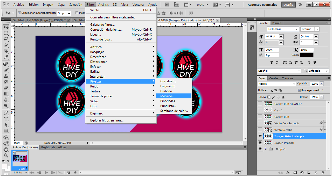
Task: Show the Viento Derecha layer
Action: [260, 130]
